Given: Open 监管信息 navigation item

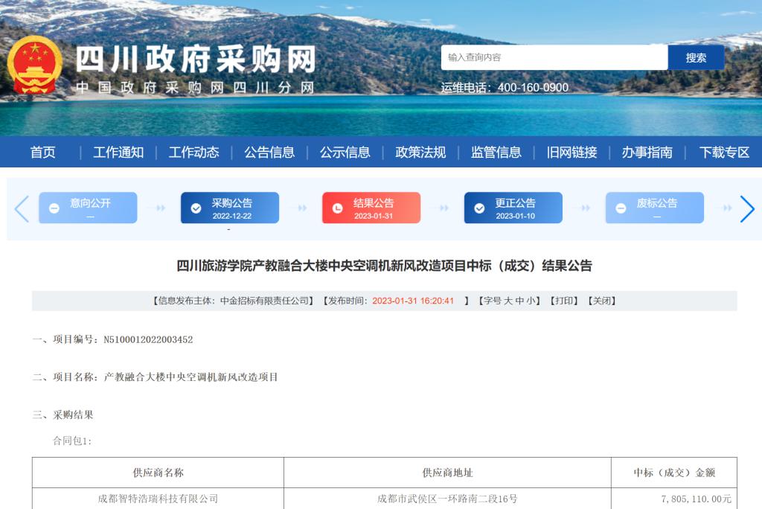Looking at the screenshot, I should pyautogui.click(x=496, y=152).
